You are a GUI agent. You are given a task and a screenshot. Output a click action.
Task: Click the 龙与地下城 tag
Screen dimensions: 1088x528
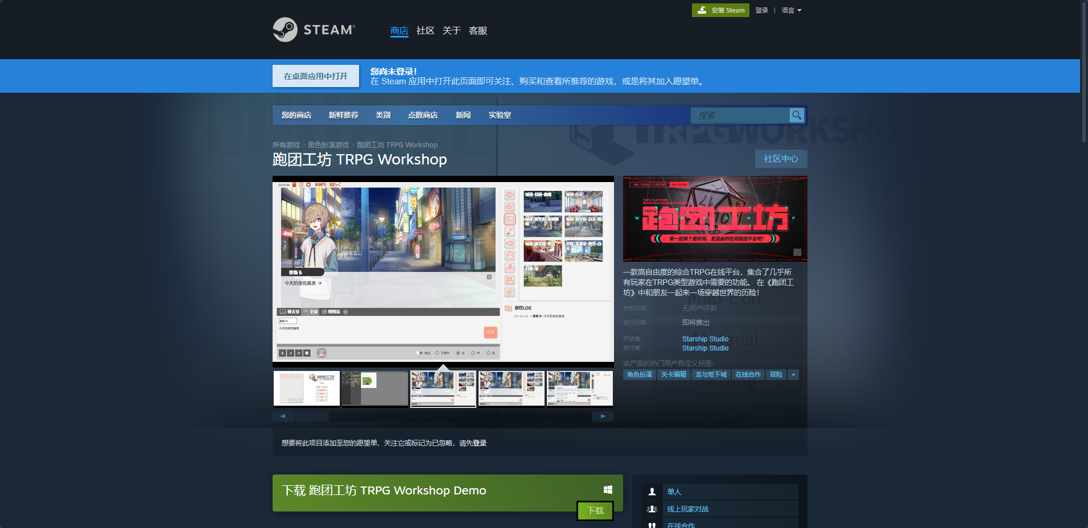point(711,374)
